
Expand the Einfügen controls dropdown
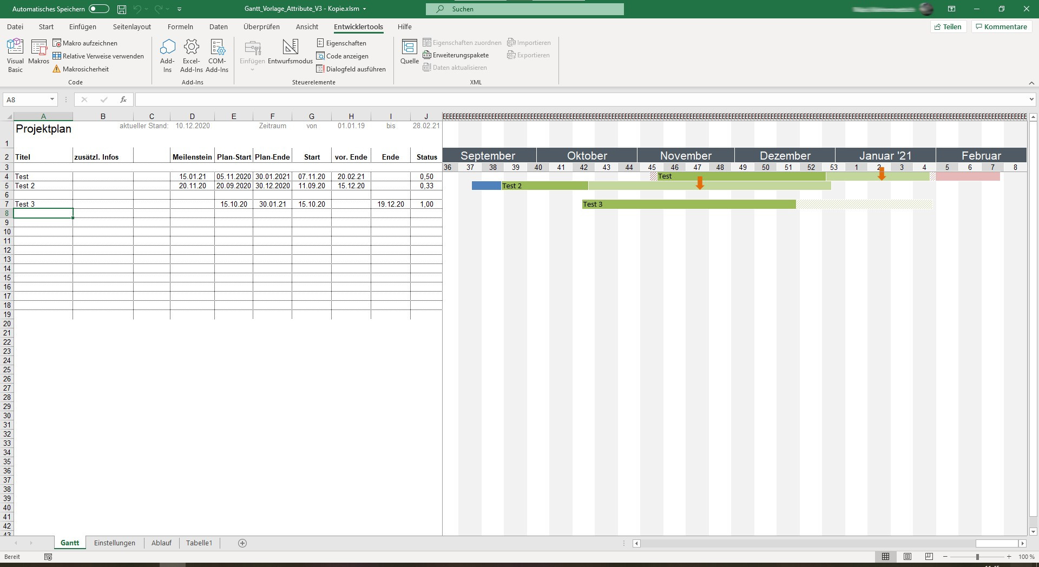pyautogui.click(x=252, y=69)
